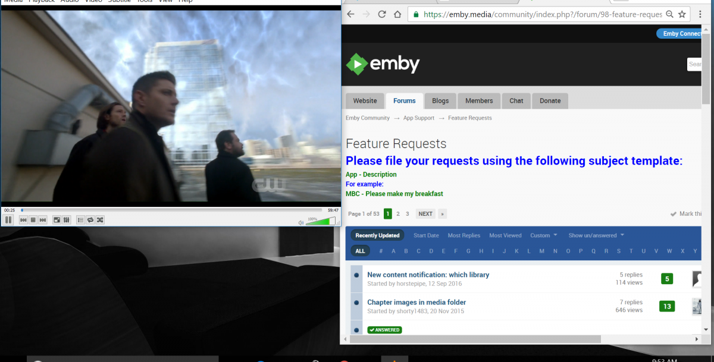Skip to next media in VLC
This screenshot has width=714, height=362.
(43, 220)
